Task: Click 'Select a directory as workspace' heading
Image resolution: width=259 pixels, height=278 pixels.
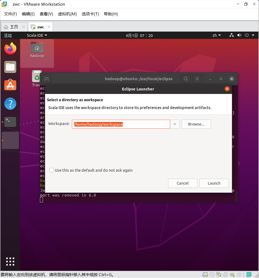Action: (x=75, y=100)
